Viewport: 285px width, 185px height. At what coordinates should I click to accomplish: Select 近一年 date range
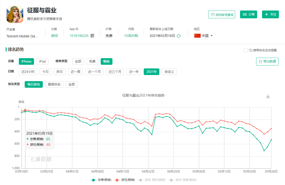point(134,72)
